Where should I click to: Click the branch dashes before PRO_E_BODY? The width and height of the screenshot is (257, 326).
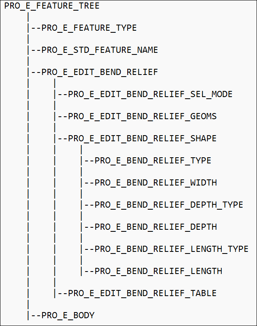point(36,316)
